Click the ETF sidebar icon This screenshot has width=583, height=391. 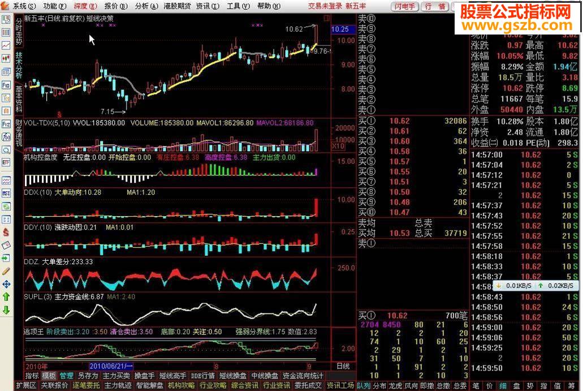pos(6,162)
